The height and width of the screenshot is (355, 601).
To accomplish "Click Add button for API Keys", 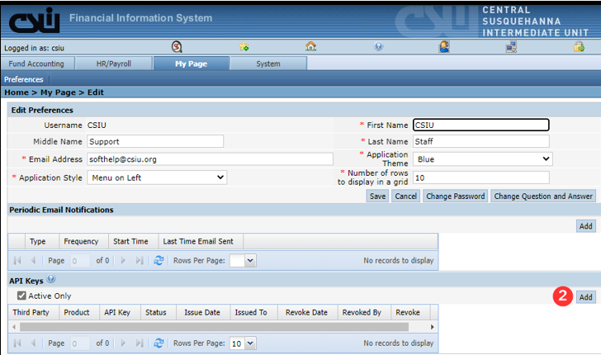I will [584, 296].
